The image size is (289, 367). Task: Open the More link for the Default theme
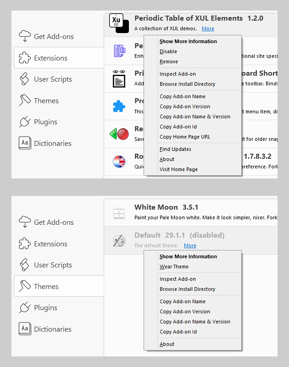[190, 245]
